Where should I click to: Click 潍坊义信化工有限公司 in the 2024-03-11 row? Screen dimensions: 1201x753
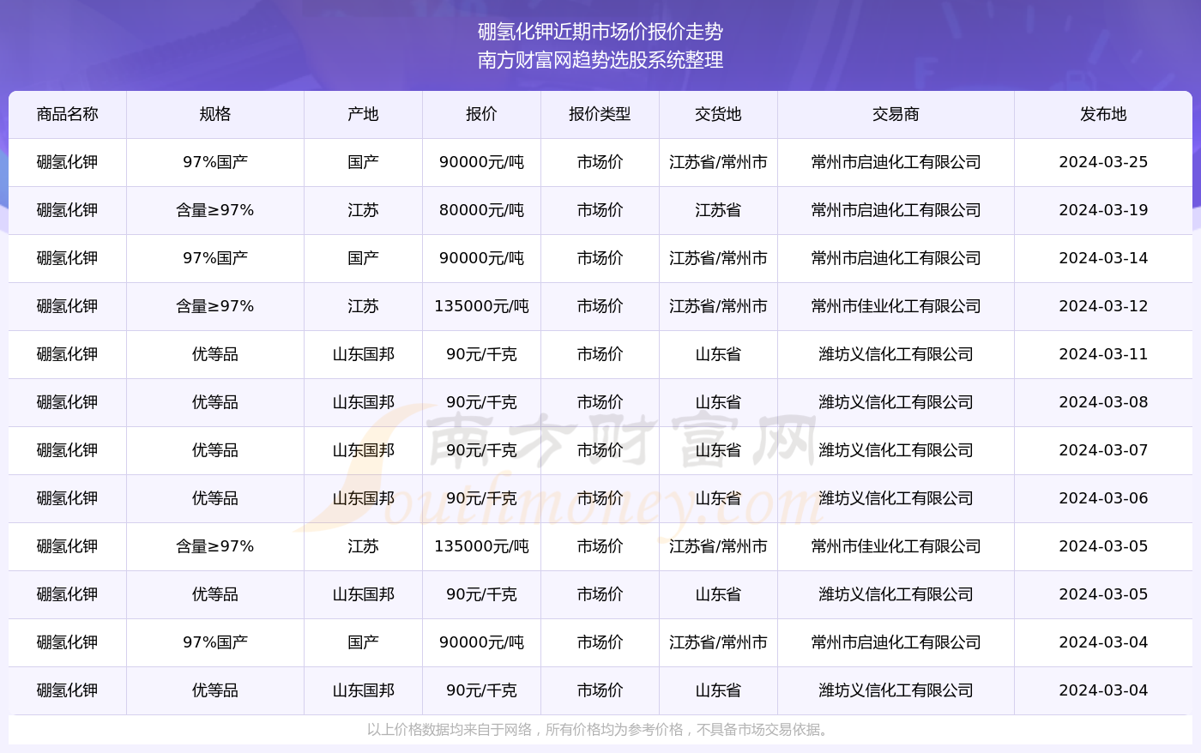point(896,354)
